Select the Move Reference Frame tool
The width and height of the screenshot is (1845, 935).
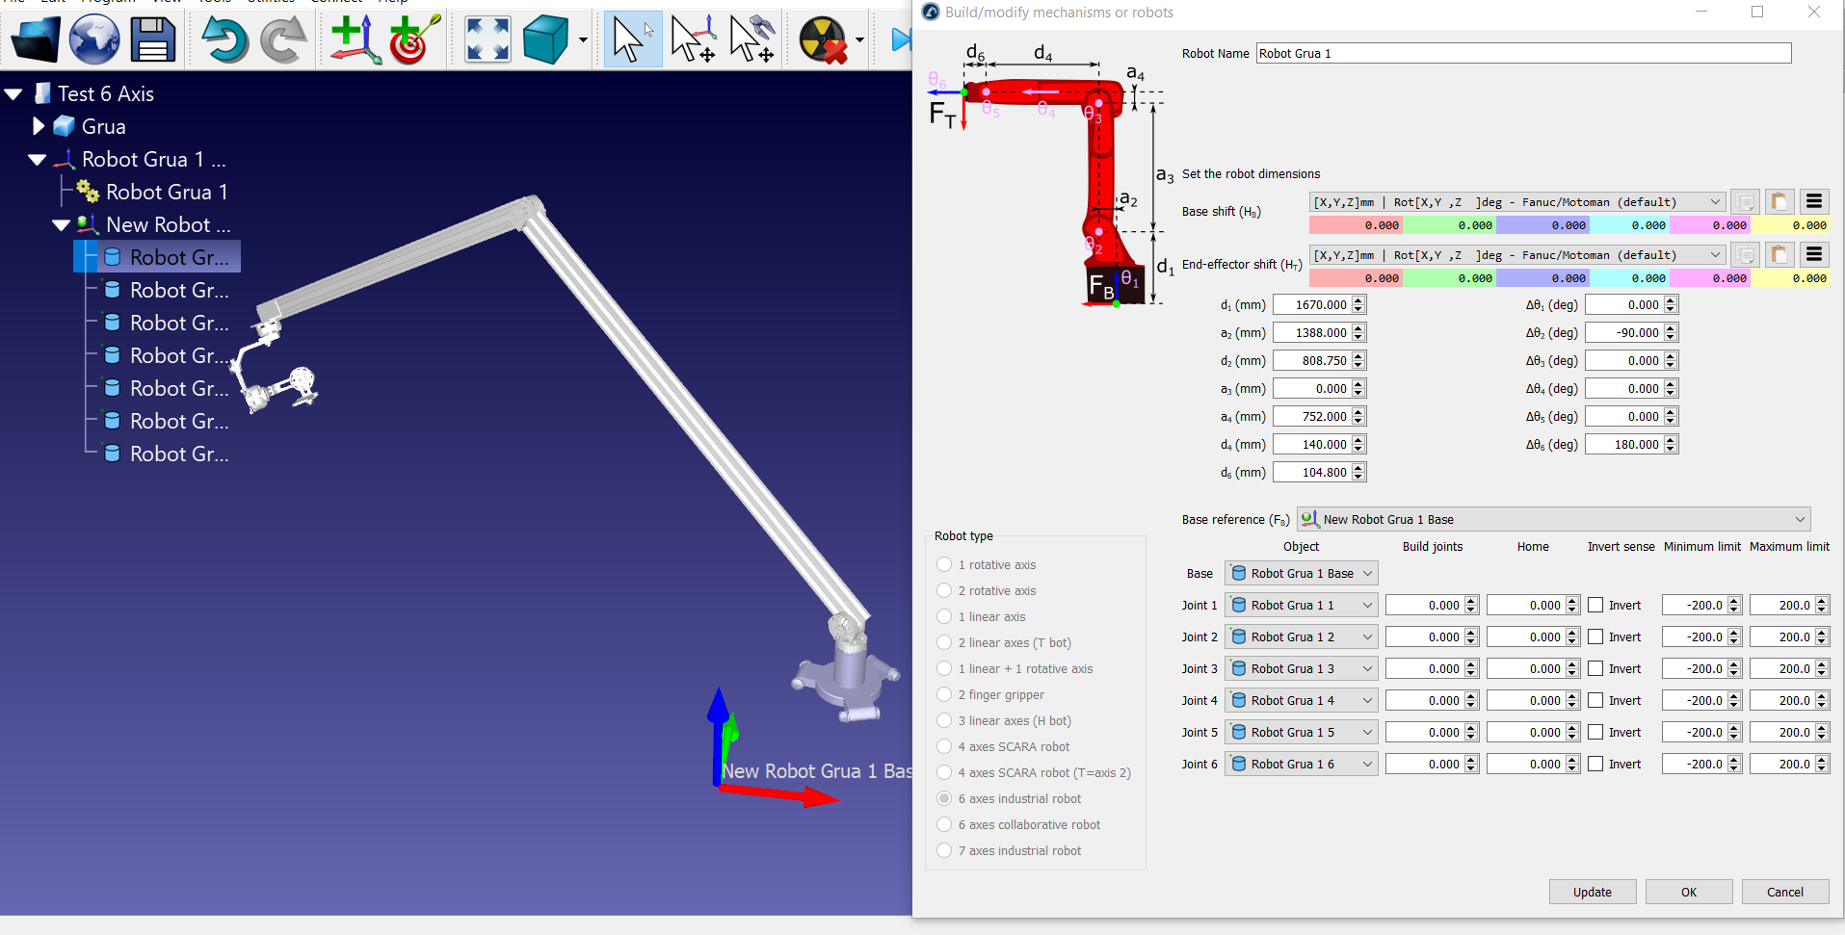[x=693, y=40]
